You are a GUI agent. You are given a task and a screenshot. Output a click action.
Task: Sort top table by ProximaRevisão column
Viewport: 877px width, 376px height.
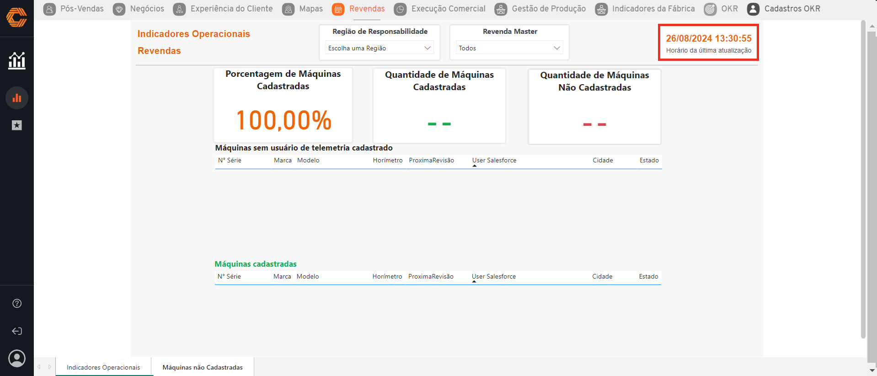431,161
